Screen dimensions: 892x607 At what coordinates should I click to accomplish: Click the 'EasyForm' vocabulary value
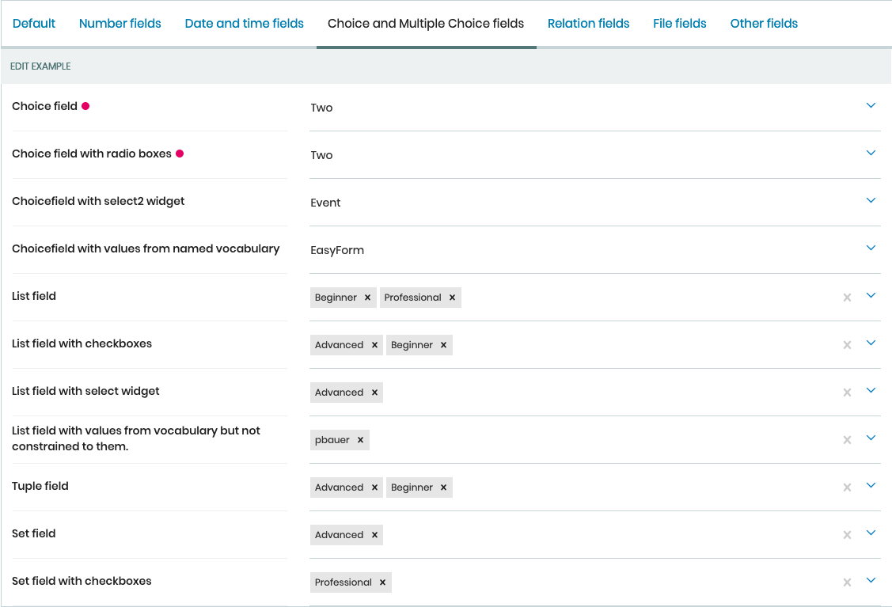pyautogui.click(x=337, y=250)
